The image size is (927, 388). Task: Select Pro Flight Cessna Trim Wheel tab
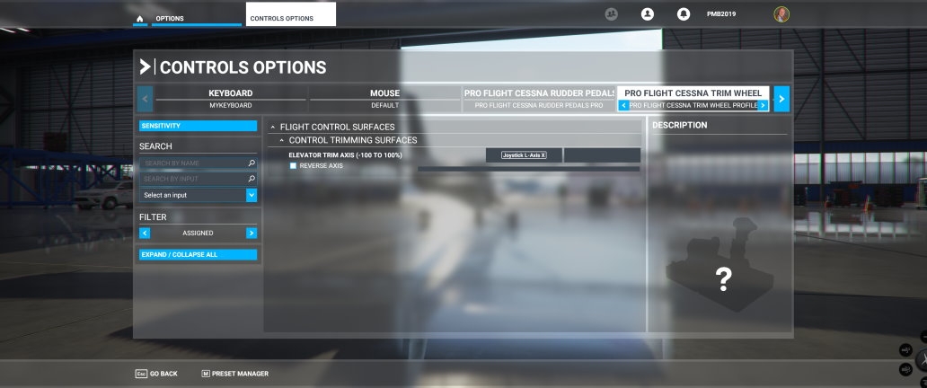coord(693,93)
